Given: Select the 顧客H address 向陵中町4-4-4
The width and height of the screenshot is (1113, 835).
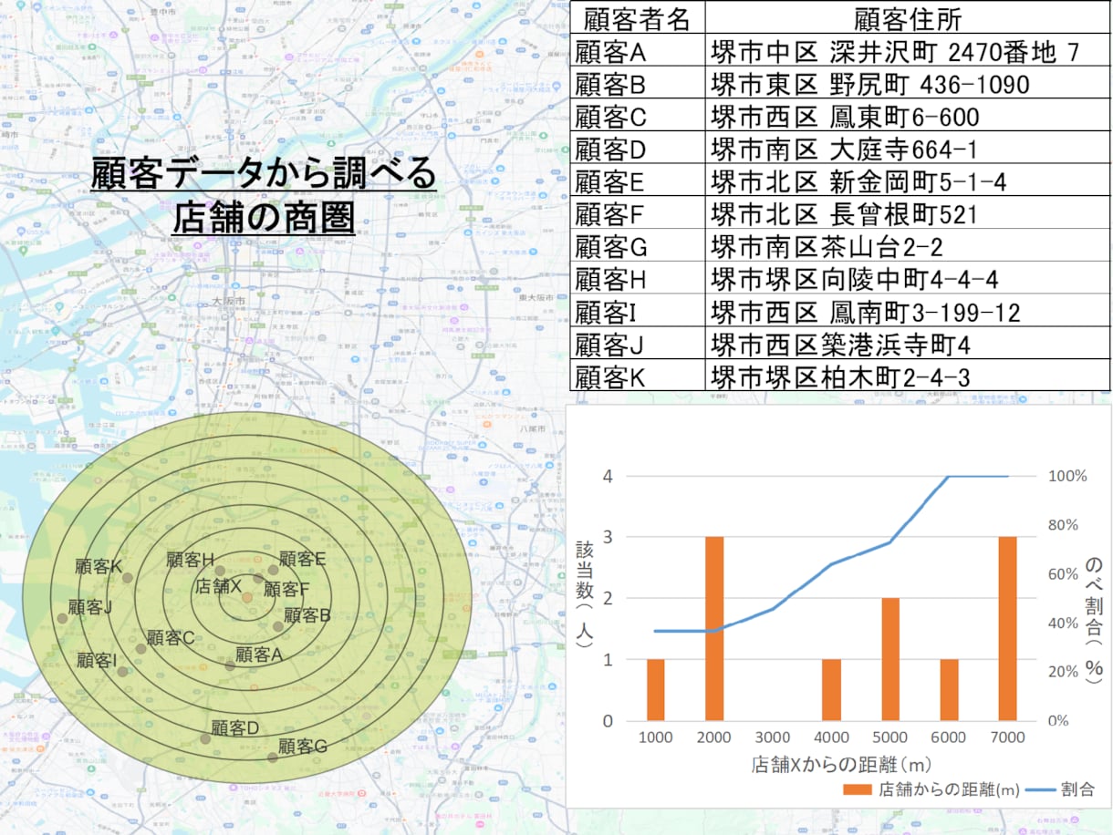Looking at the screenshot, I should coord(908,279).
